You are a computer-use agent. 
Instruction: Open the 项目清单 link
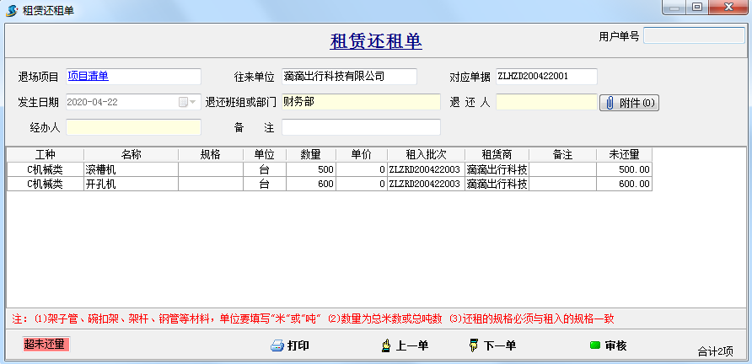(89, 77)
